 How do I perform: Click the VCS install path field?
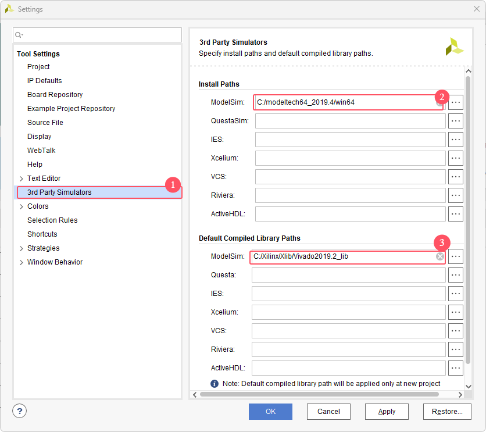click(x=350, y=177)
